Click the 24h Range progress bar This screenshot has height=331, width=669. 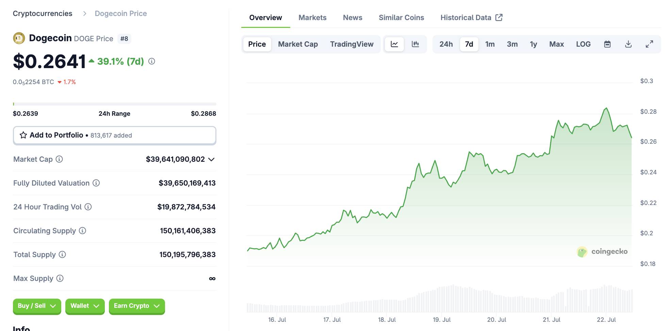pos(115,104)
